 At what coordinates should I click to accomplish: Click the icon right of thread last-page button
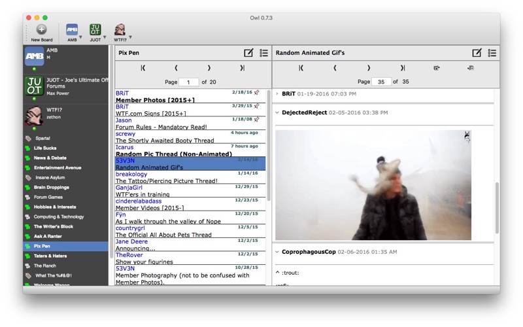tap(436, 68)
